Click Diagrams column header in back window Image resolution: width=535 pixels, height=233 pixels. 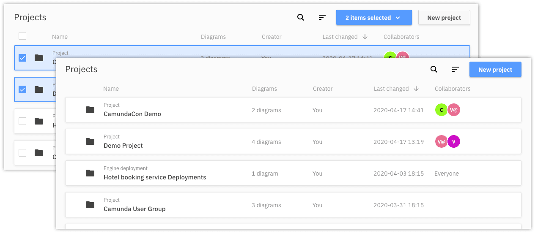pyautogui.click(x=213, y=37)
